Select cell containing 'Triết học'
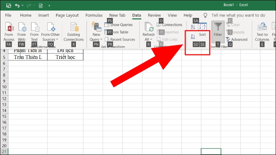 point(65,57)
